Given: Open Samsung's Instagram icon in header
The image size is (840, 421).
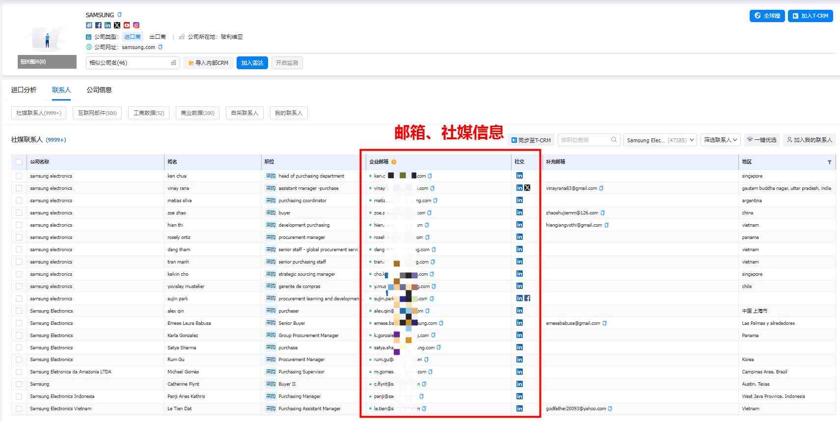Looking at the screenshot, I should point(136,25).
